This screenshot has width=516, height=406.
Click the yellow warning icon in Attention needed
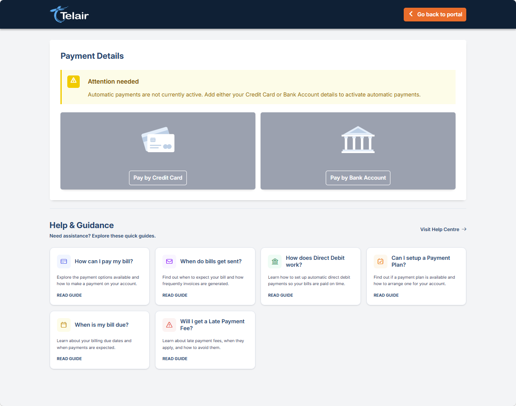coord(74,81)
